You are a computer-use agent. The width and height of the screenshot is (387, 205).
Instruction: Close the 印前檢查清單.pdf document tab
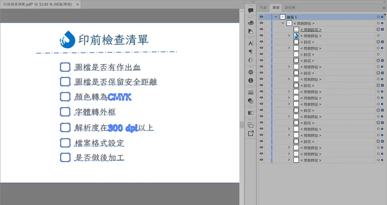77,4
